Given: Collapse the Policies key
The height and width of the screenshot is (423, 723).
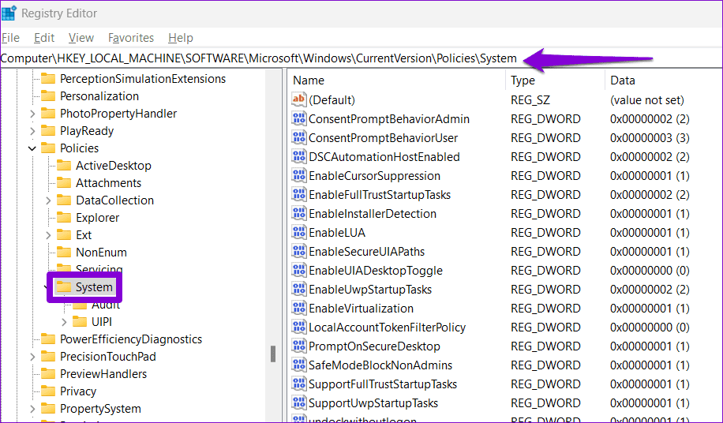Looking at the screenshot, I should click(x=32, y=148).
